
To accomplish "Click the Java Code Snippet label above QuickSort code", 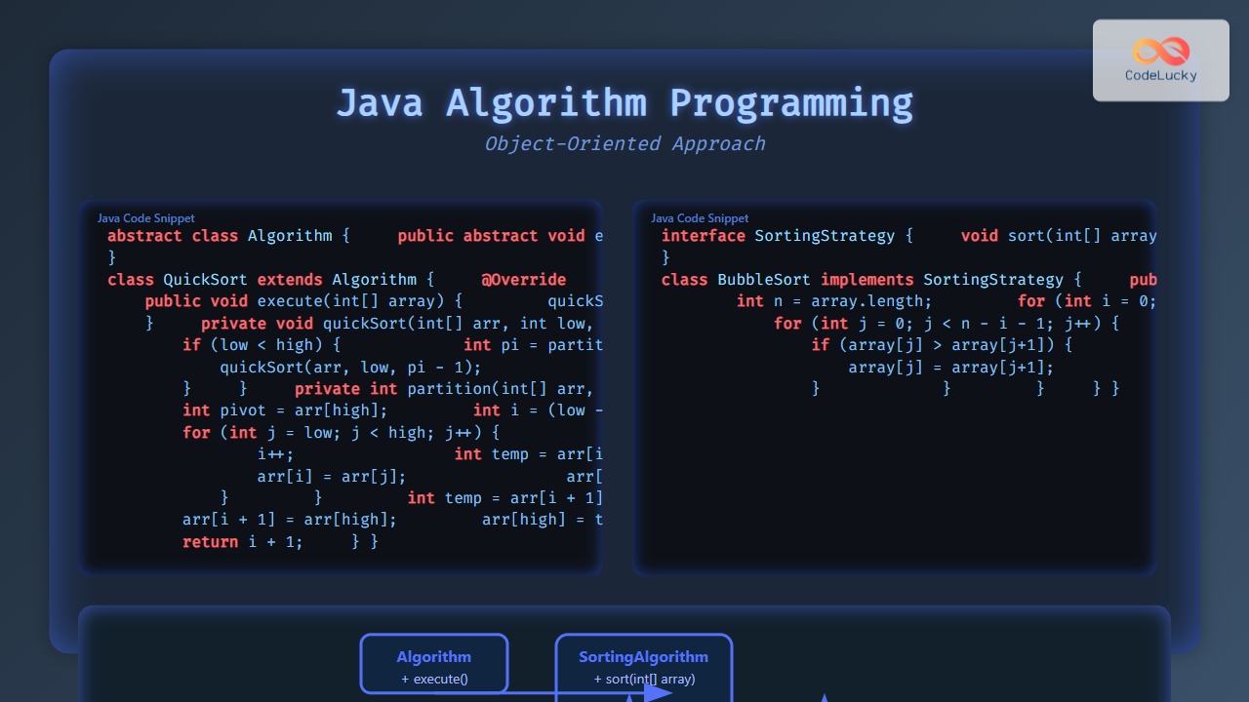I will [x=145, y=218].
